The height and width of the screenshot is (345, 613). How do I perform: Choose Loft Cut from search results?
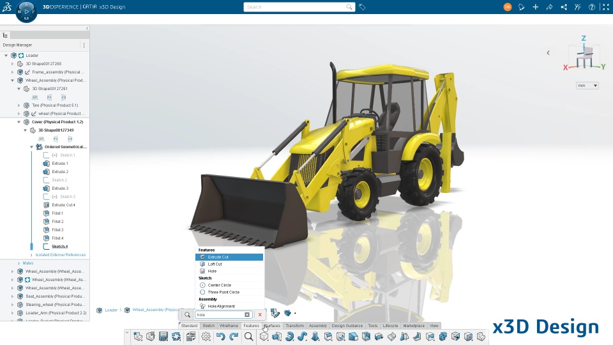229,264
